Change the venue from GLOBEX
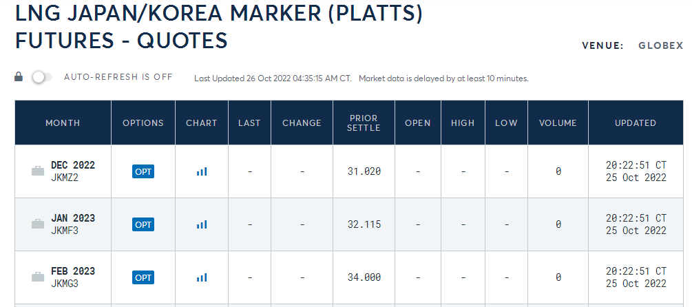 [660, 45]
